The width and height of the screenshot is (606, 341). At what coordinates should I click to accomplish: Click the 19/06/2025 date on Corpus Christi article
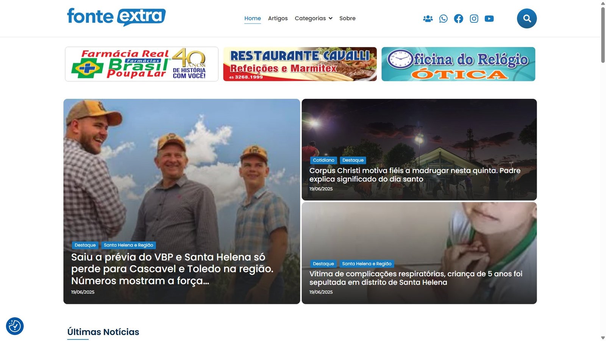[x=321, y=189]
